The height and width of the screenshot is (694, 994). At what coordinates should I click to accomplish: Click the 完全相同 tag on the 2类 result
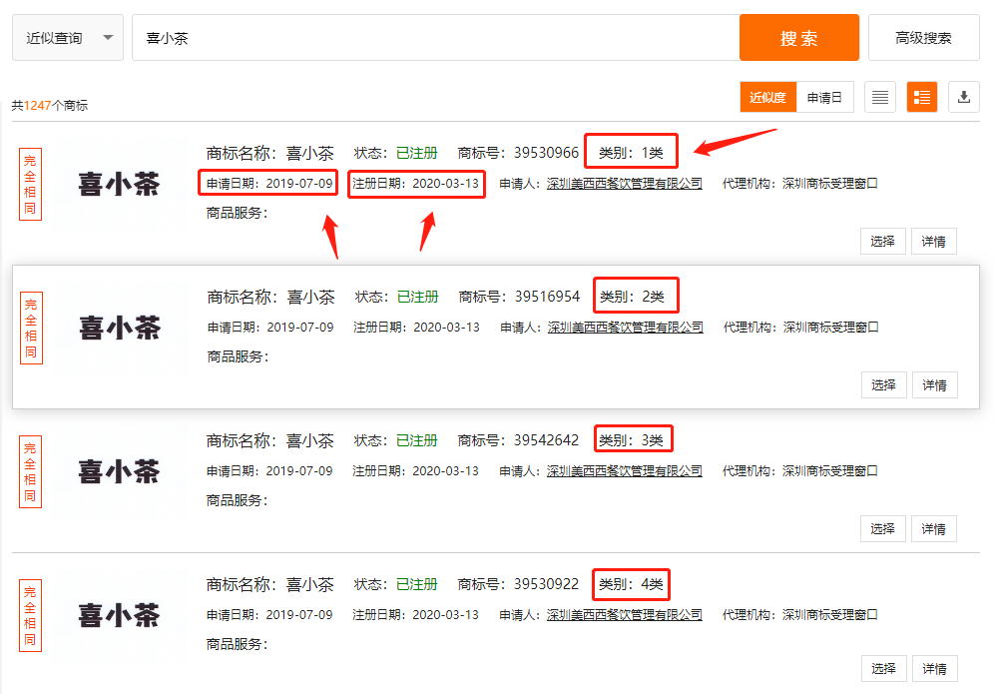point(31,328)
